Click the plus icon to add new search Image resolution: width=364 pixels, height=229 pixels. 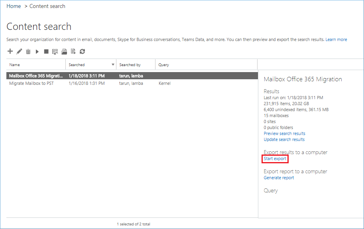pyautogui.click(x=10, y=51)
